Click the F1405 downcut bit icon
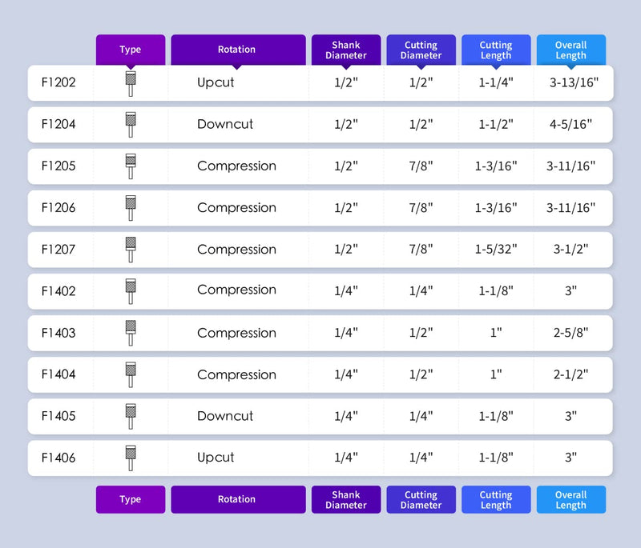641x548 pixels. [131, 417]
